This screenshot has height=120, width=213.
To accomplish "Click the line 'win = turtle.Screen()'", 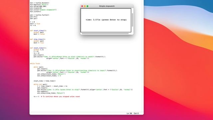I will click(40, 3).
